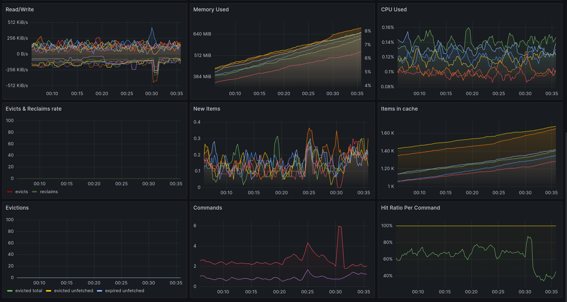Click the "0.12%" axis label in CPU Used
Image resolution: width=567 pixels, height=302 pixels.
tap(388, 57)
